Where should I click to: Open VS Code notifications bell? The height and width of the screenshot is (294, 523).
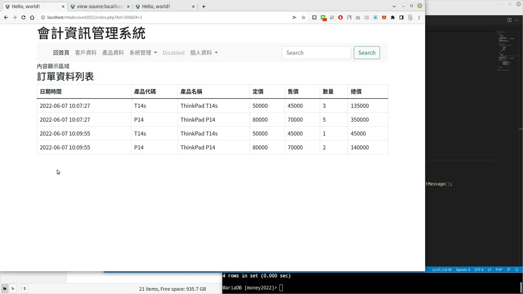tap(517, 269)
